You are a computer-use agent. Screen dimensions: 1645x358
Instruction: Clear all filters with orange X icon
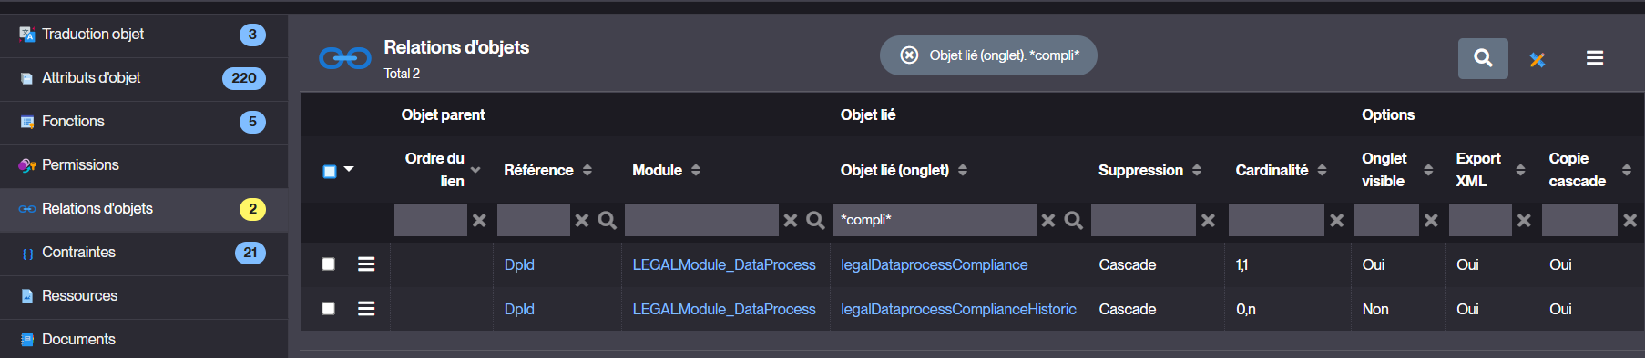(x=1538, y=59)
